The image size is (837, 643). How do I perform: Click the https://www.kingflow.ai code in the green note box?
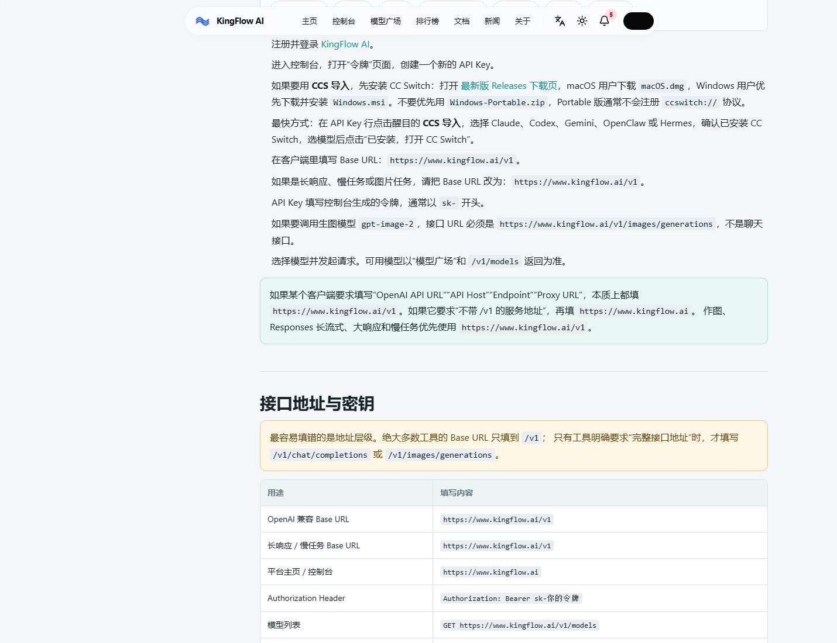click(634, 312)
